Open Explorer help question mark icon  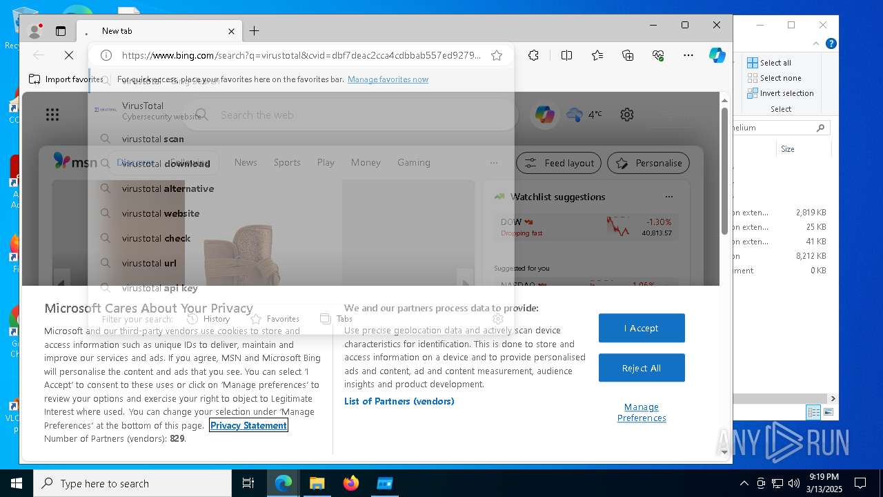click(x=831, y=43)
